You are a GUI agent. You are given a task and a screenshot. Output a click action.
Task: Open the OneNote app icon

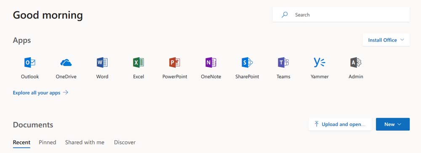point(211,63)
